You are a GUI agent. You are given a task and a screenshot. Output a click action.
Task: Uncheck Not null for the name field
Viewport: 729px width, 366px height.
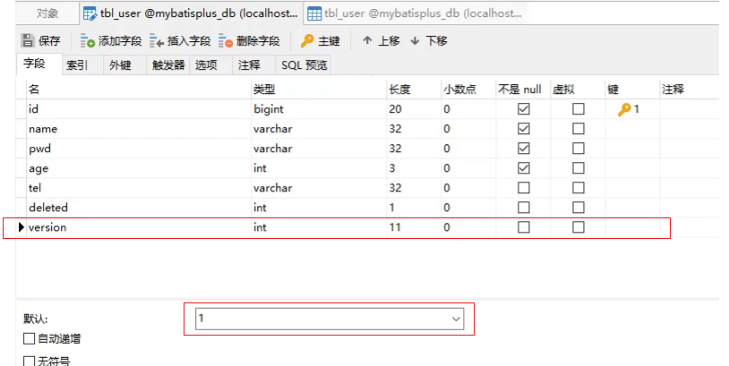click(524, 129)
